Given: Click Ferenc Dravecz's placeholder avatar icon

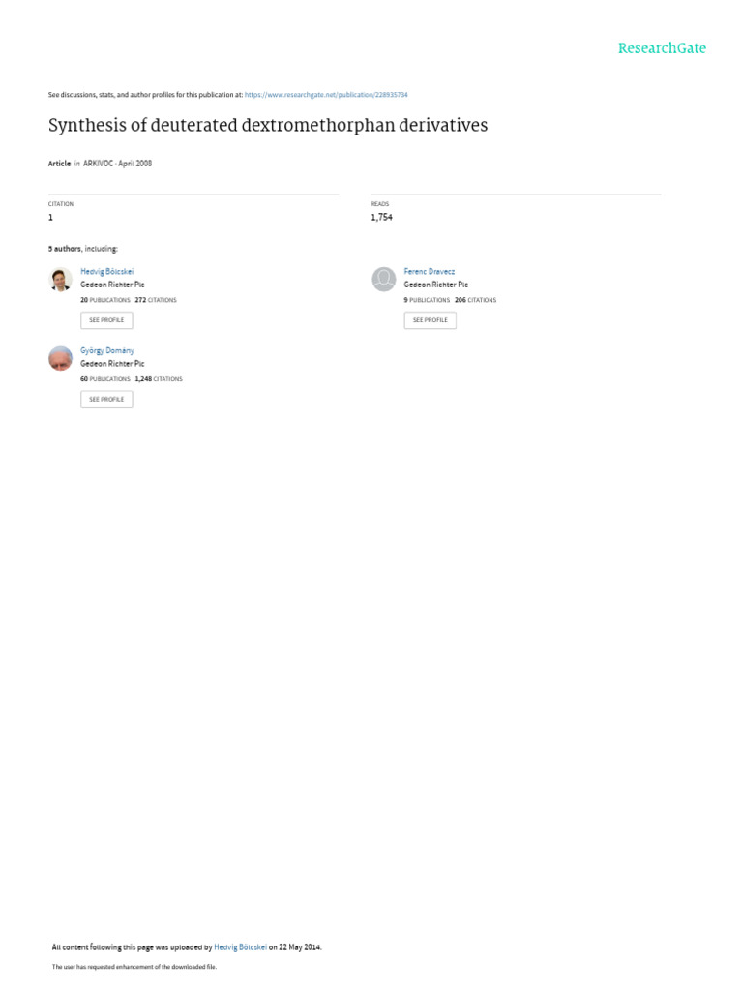Looking at the screenshot, I should tap(384, 280).
